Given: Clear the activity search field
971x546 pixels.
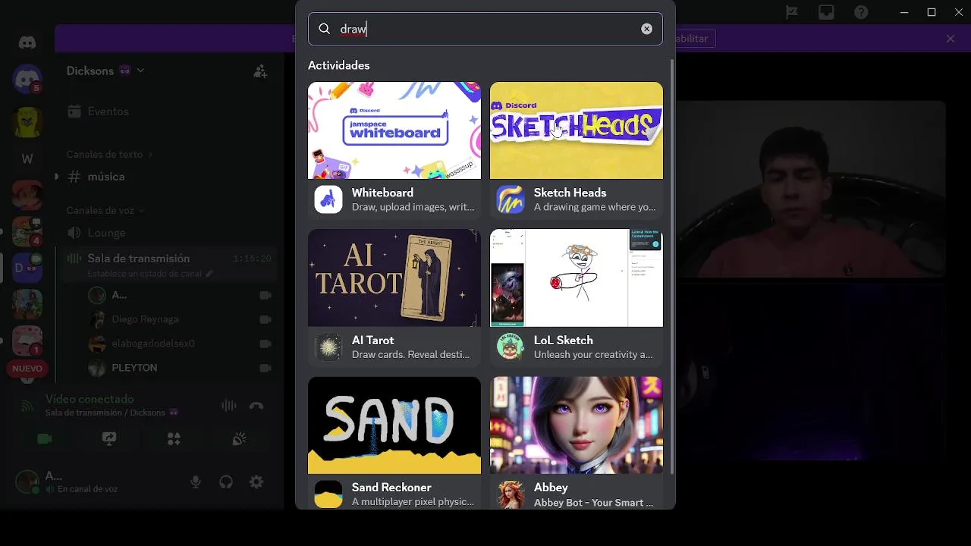Looking at the screenshot, I should coord(646,29).
